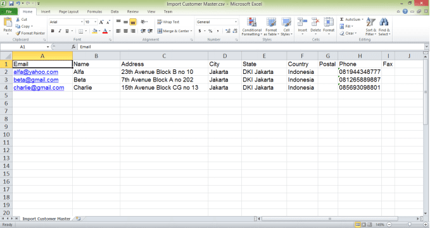Click the Save icon in Quick Access
430x228 pixels.
[x=11, y=4]
